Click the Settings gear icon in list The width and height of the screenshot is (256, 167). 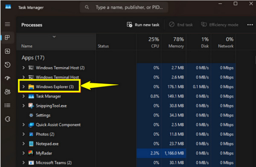pos(31,115)
